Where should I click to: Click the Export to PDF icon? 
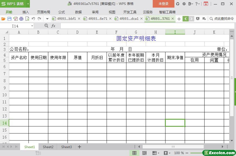tap(15, 19)
